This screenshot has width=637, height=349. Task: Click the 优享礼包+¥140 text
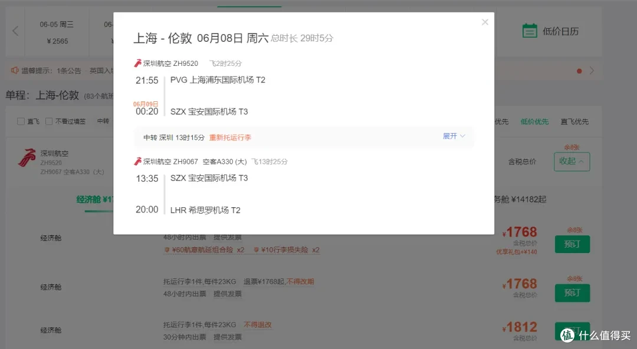516,252
